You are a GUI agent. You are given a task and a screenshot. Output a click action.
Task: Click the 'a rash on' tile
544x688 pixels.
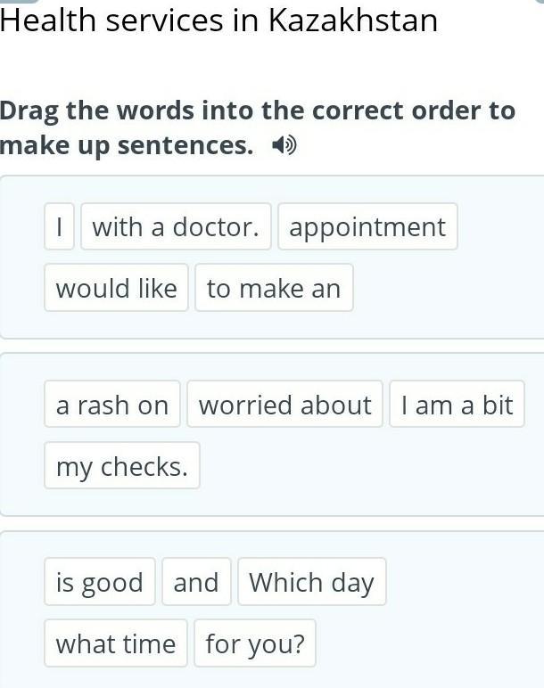(x=112, y=405)
